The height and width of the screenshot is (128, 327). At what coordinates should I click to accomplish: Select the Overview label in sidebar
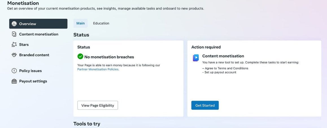coord(27,24)
